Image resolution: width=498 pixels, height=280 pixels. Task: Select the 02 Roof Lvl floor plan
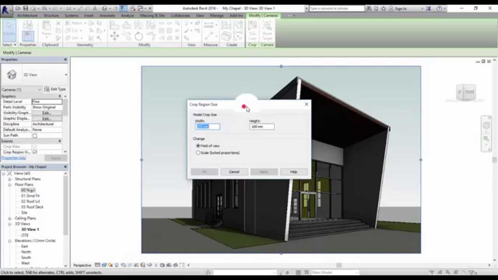[30, 201]
